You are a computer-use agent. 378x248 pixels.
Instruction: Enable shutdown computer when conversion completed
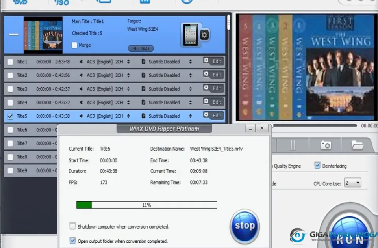pyautogui.click(x=72, y=226)
